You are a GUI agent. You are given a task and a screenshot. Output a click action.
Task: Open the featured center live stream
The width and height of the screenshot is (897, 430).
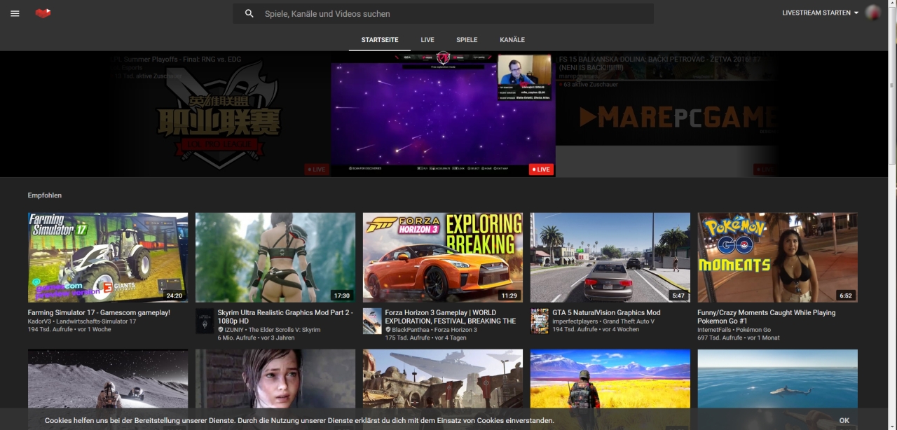tap(444, 114)
